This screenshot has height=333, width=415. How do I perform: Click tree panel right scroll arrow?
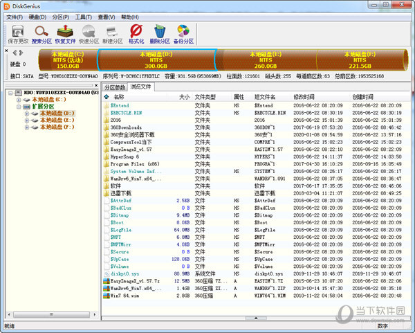click(95, 315)
